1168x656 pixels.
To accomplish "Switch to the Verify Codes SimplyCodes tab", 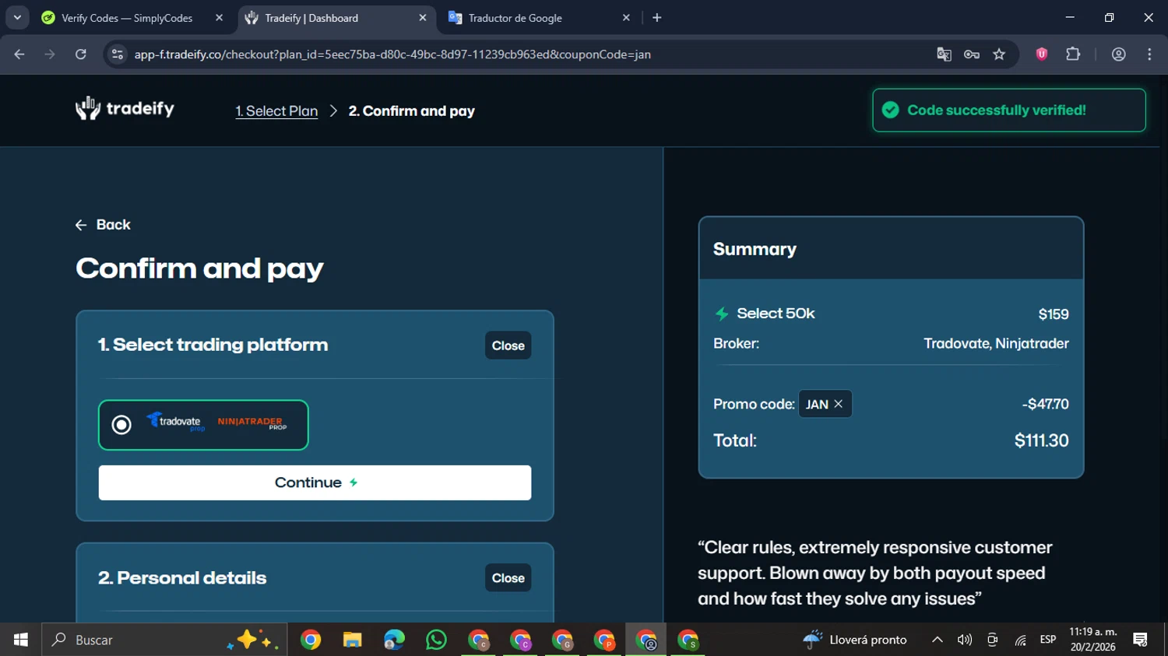I will [127, 18].
